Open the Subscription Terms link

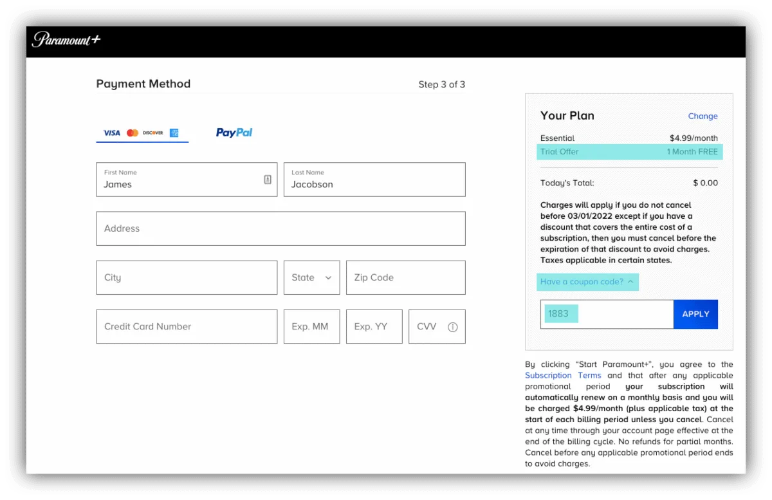click(563, 375)
